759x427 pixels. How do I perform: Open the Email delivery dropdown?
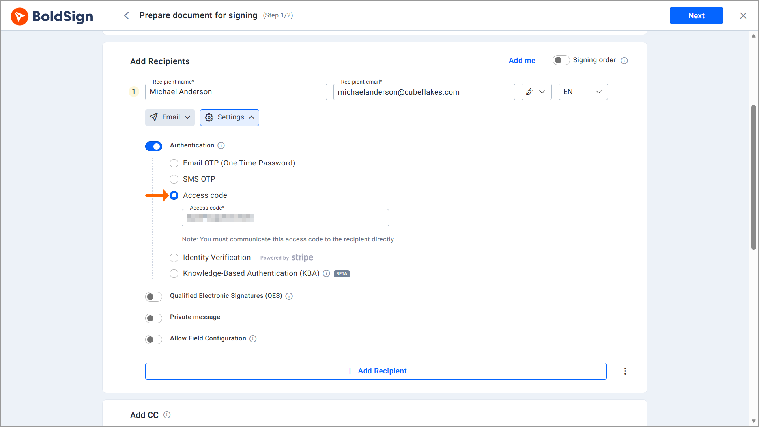[x=170, y=117]
